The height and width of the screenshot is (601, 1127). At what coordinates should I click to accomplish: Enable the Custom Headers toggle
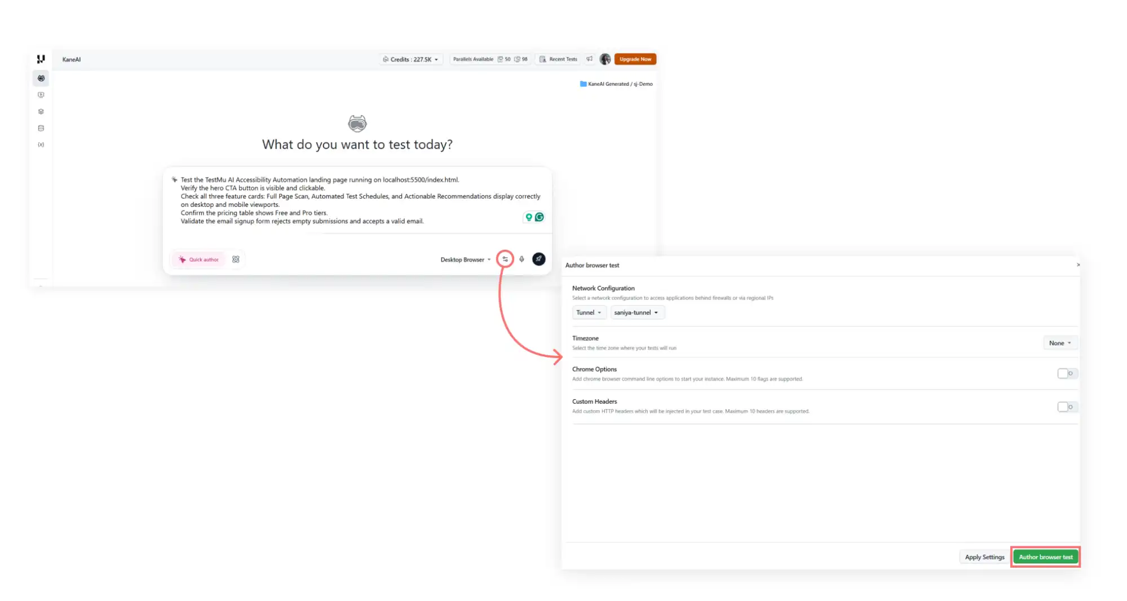[1067, 406]
